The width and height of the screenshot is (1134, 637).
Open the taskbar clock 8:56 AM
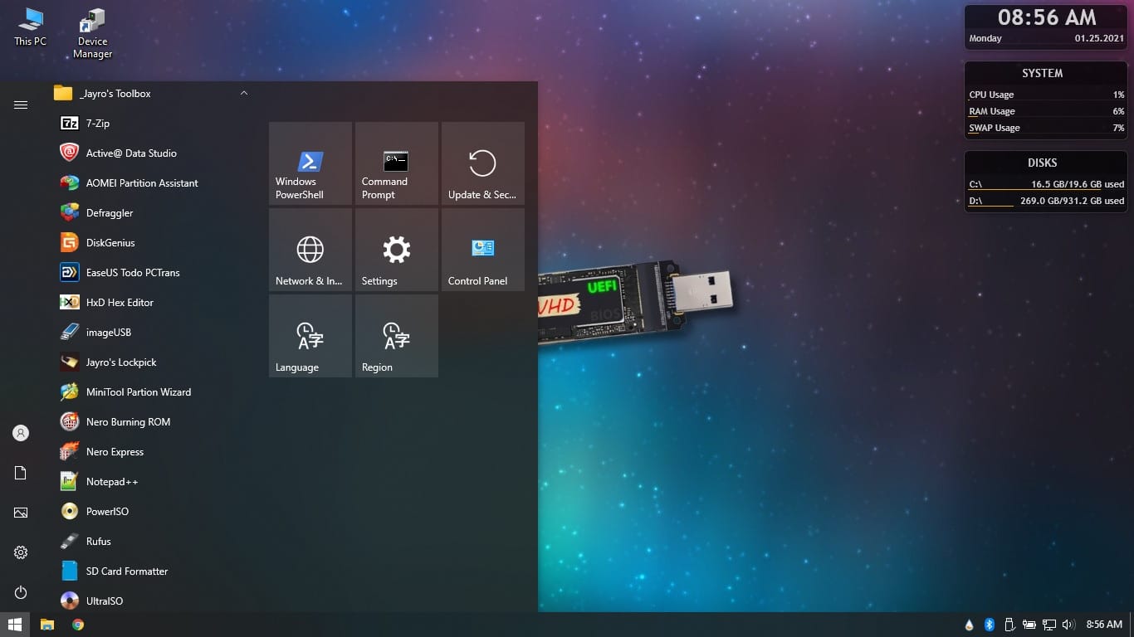coord(1104,625)
